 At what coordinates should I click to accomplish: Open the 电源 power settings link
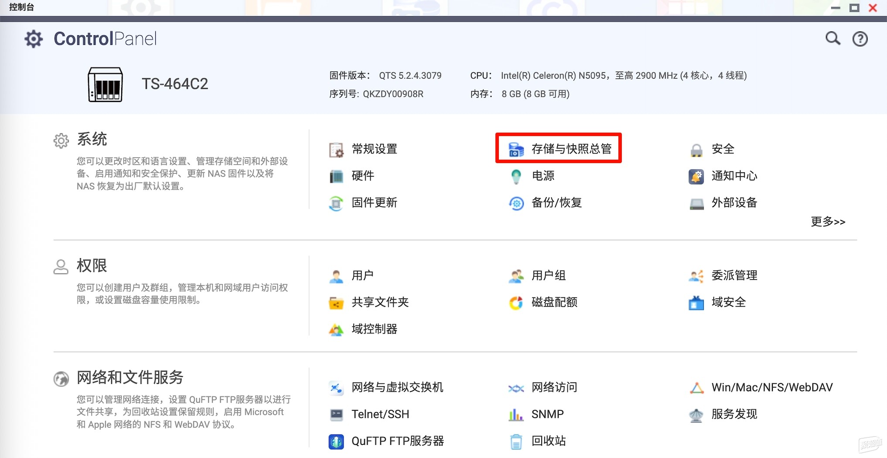pyautogui.click(x=543, y=176)
